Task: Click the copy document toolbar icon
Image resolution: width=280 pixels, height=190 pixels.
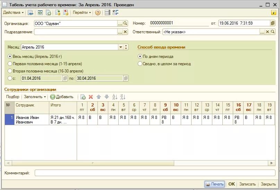Action: pos(48,13)
